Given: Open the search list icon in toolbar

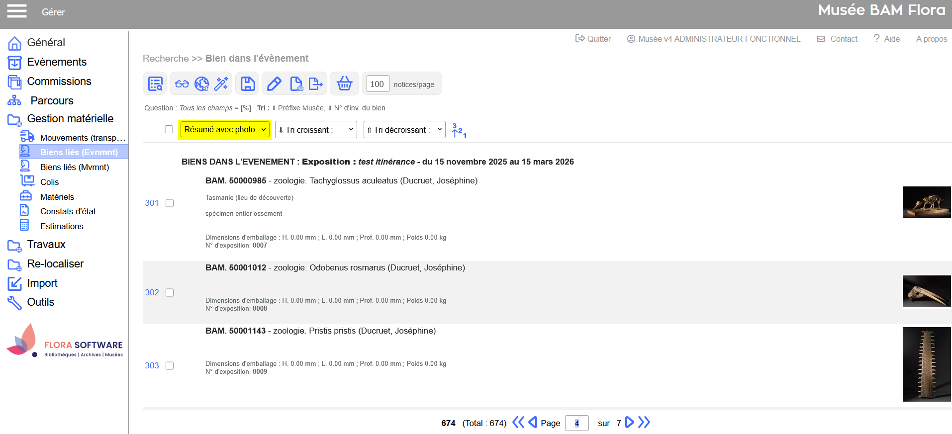Looking at the screenshot, I should (155, 84).
